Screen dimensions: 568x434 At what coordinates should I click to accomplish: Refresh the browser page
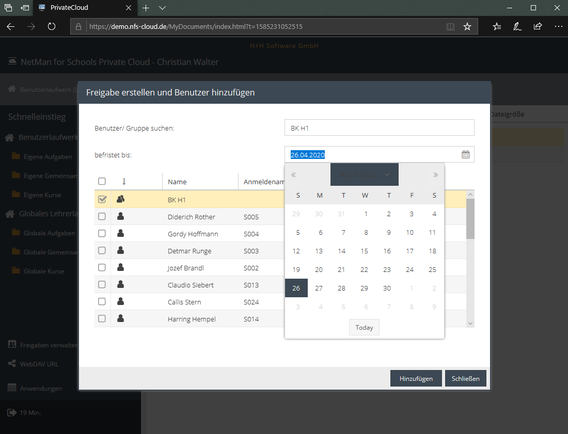click(x=52, y=26)
